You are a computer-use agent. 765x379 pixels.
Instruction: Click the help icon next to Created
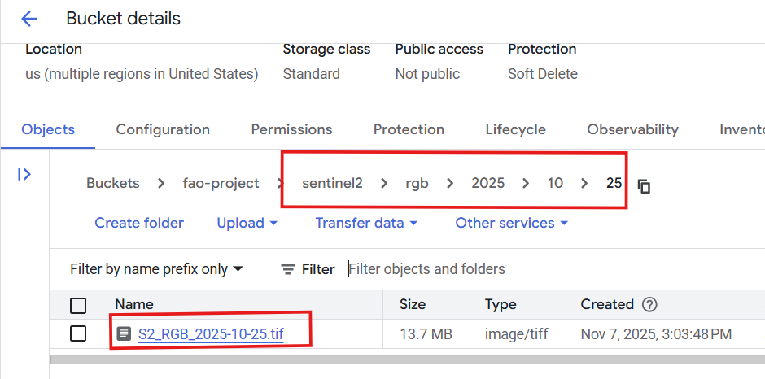click(649, 305)
